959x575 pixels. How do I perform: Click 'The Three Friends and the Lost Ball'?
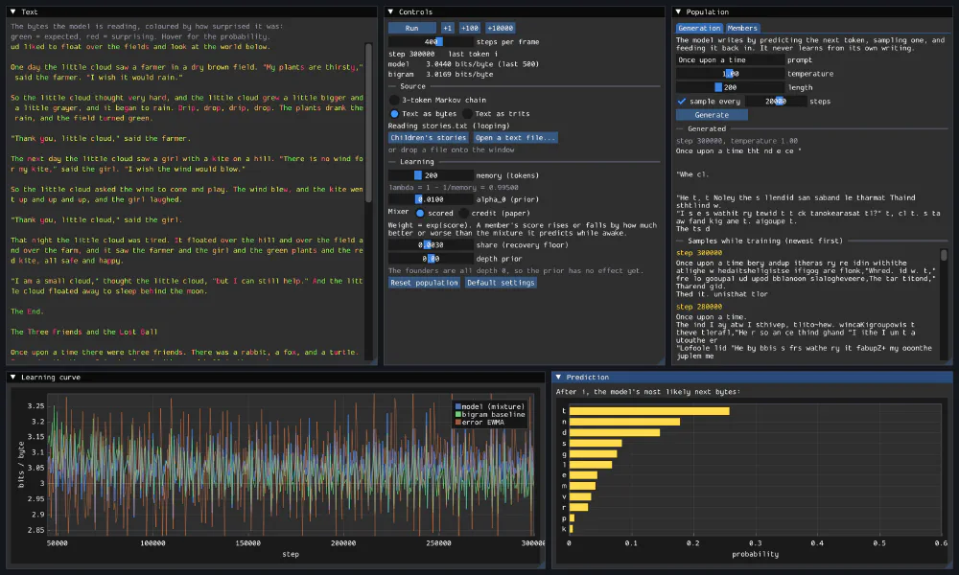tap(83, 332)
